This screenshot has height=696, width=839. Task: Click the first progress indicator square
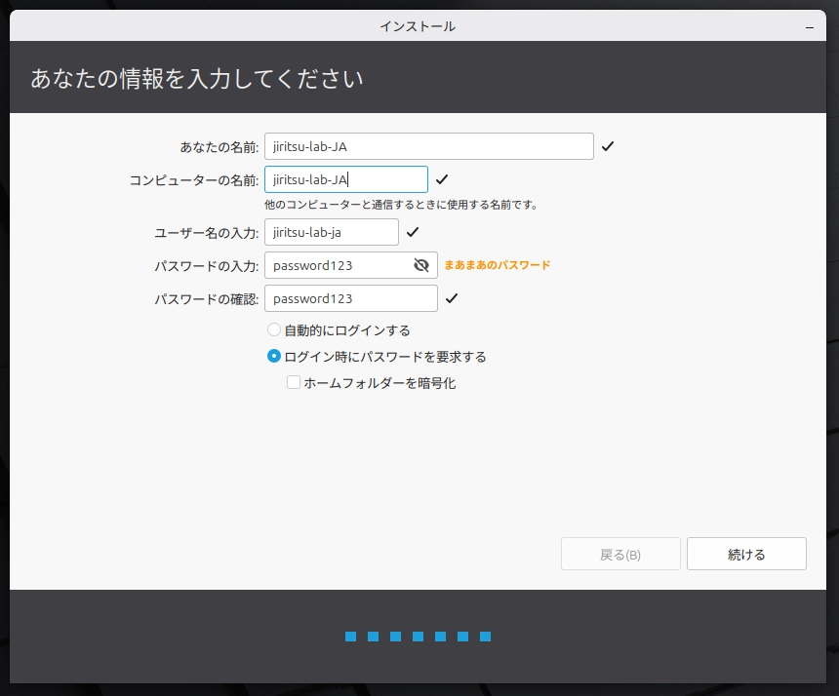pos(350,637)
